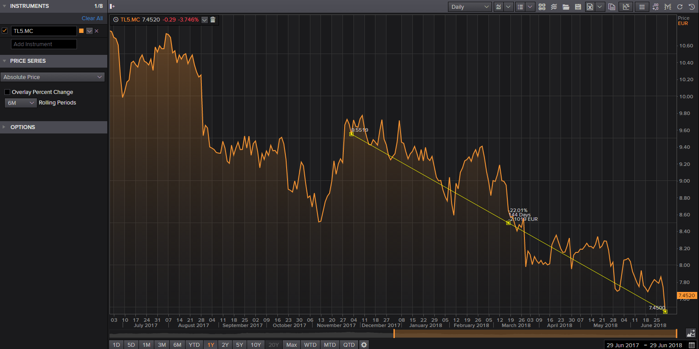The image size is (699, 349).
Task: Export to Excel using the X icon
Action: 590,7
